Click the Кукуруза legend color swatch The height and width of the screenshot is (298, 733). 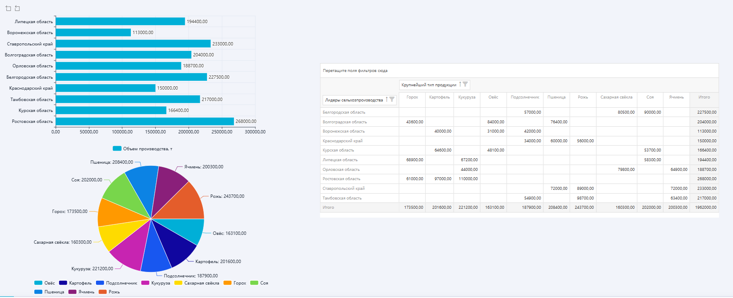coord(146,283)
